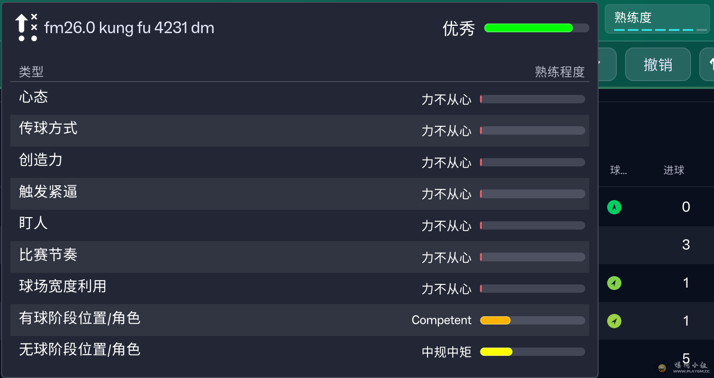Select the 传球方式 row
714x378 pixels.
click(299, 130)
